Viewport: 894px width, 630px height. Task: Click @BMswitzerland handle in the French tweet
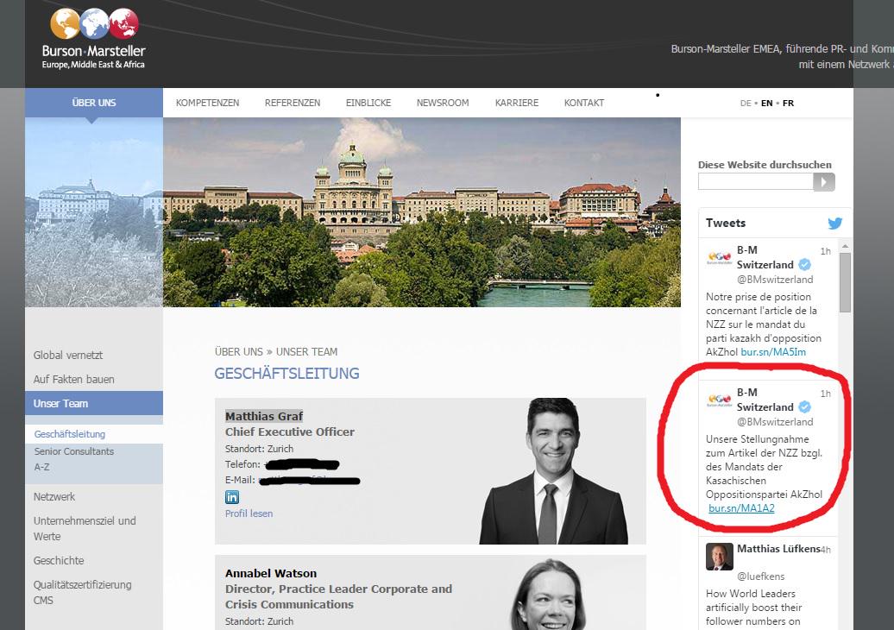775,280
